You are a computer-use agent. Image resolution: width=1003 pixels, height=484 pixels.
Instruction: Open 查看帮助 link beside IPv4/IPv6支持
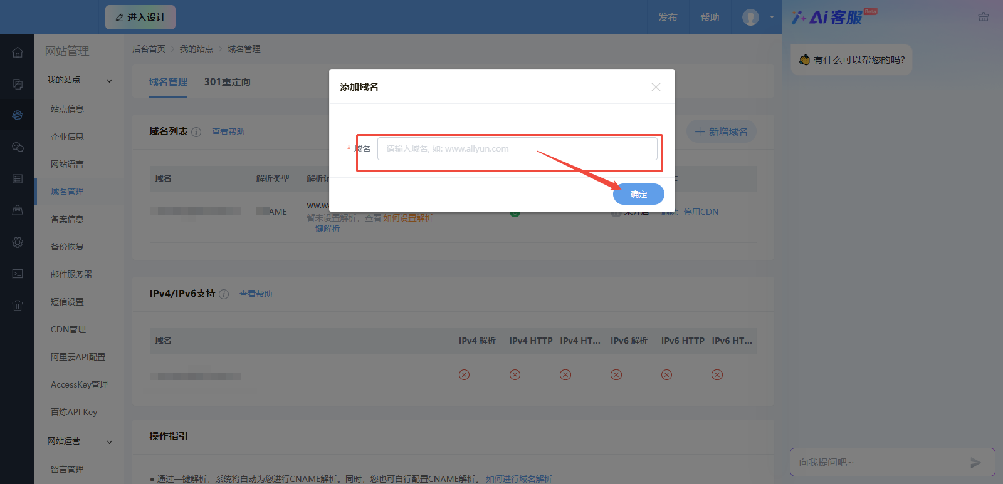pos(256,294)
